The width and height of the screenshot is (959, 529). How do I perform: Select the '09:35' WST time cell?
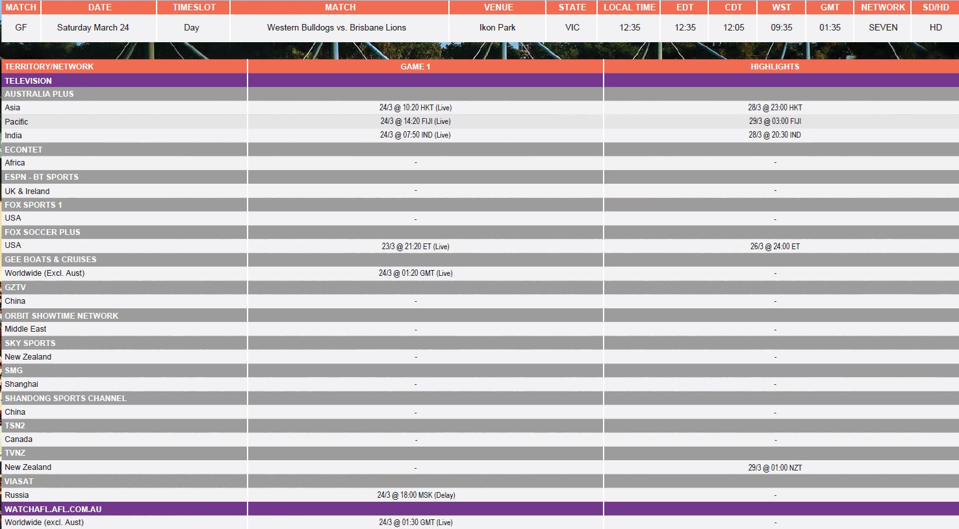(782, 28)
